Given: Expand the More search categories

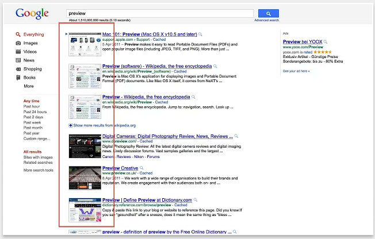Looking at the screenshot, I should coord(29,86).
